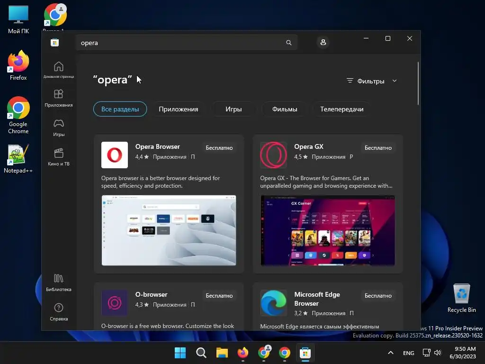Select Recycle Bin on desktop

pos(461,299)
